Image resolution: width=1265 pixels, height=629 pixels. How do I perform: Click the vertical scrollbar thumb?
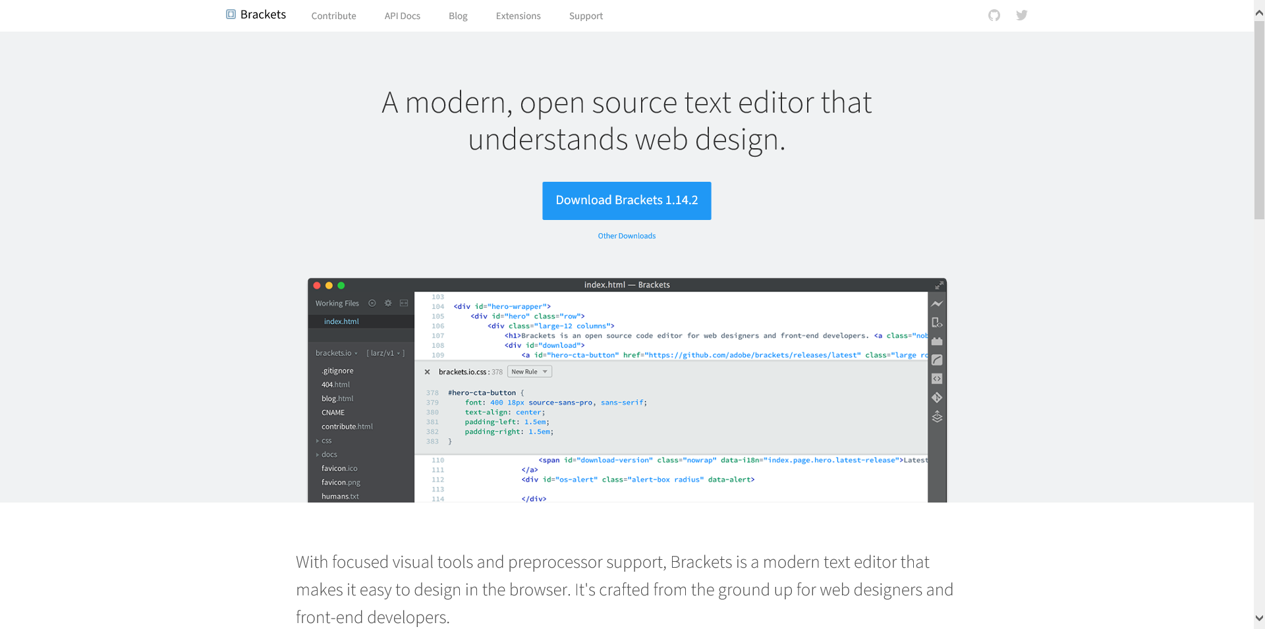(x=1259, y=120)
